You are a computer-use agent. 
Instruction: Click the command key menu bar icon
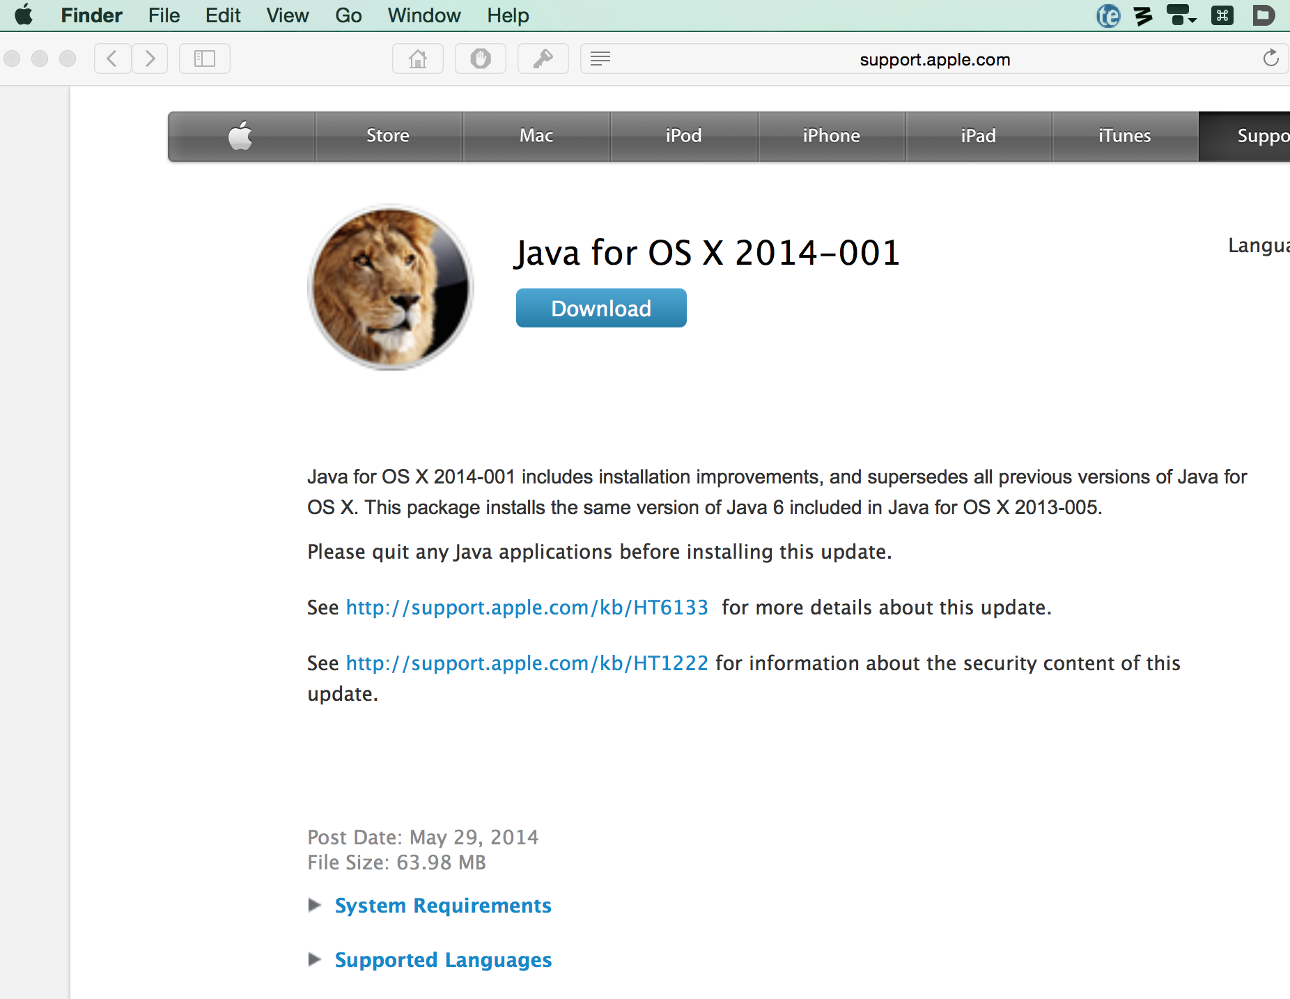click(x=1222, y=15)
